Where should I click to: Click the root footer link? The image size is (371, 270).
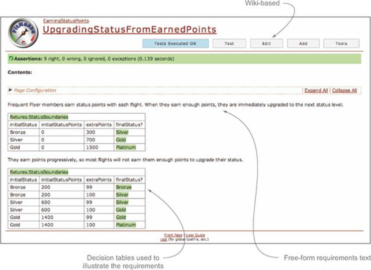tap(163, 239)
